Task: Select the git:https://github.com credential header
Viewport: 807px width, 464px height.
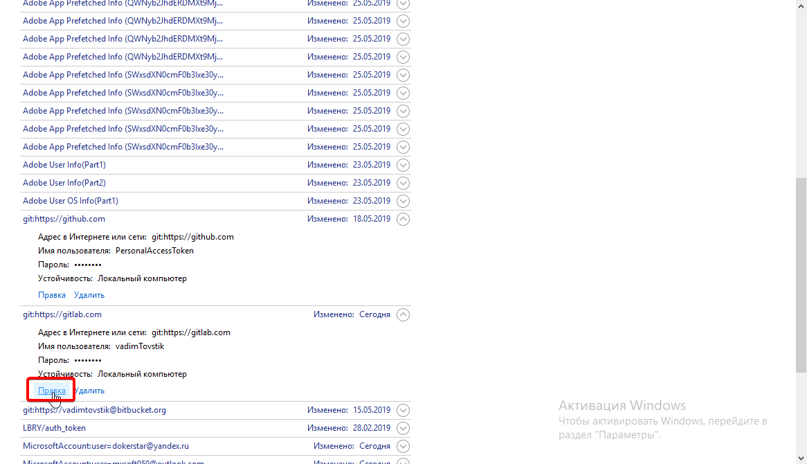Action: (64, 219)
